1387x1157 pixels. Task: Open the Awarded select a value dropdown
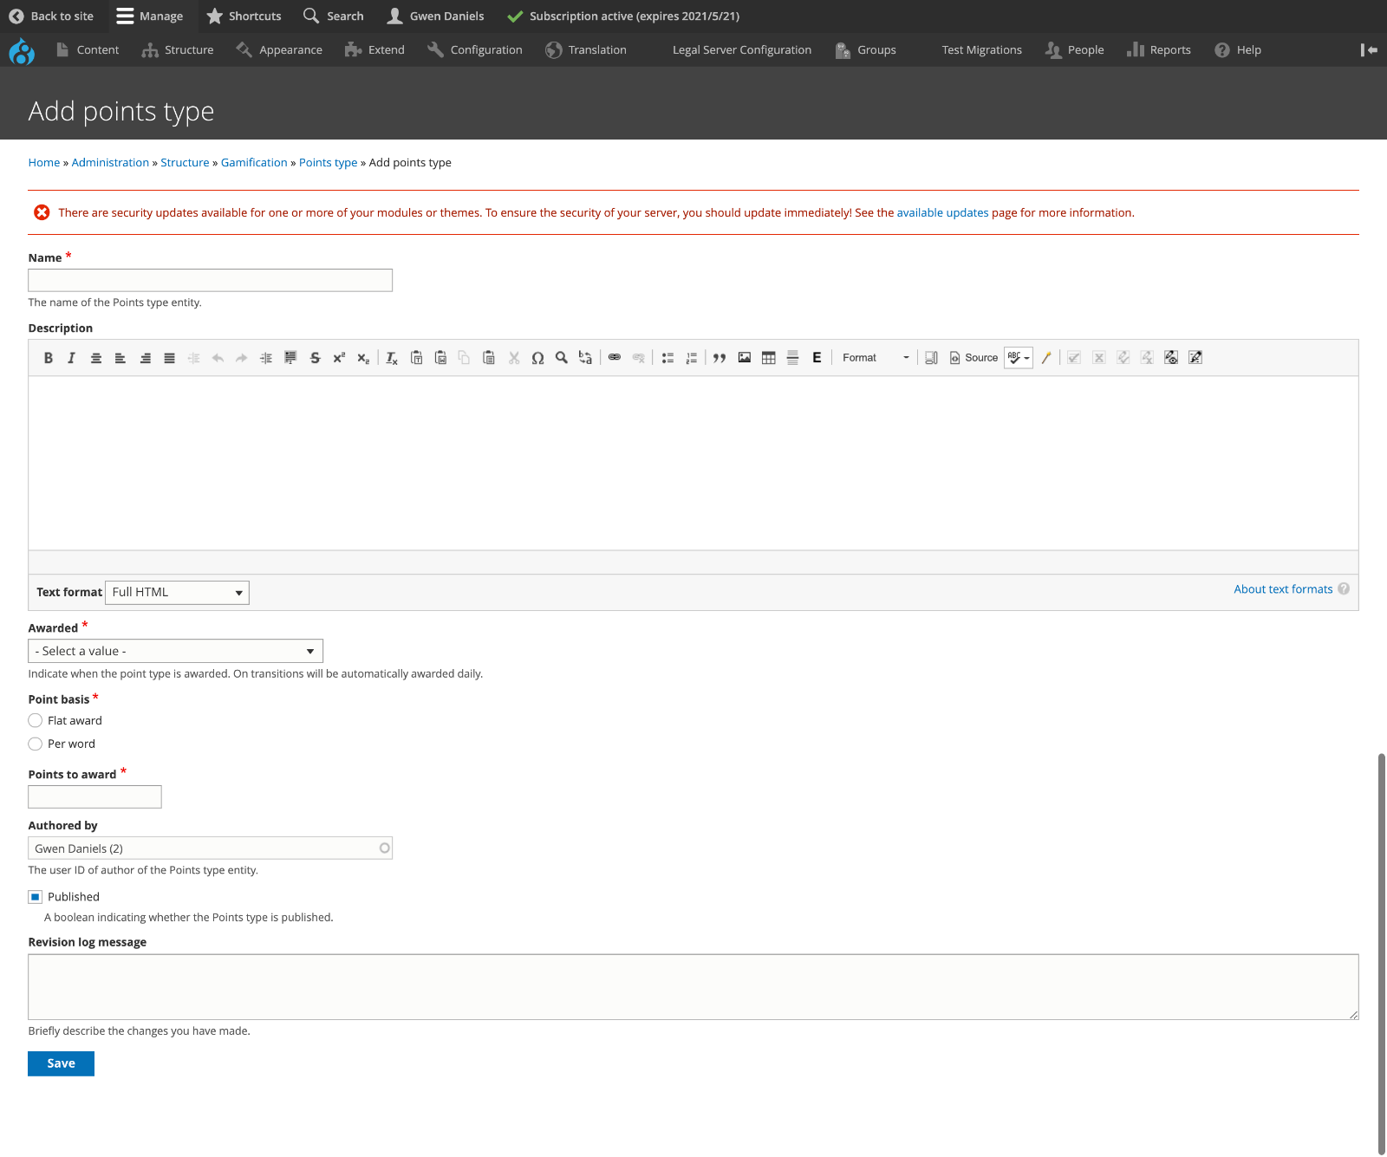pos(175,651)
